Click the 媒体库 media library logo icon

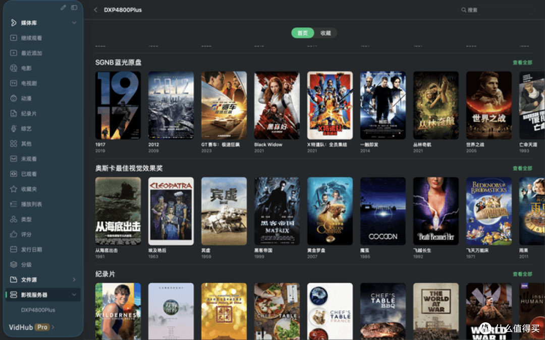click(x=14, y=23)
